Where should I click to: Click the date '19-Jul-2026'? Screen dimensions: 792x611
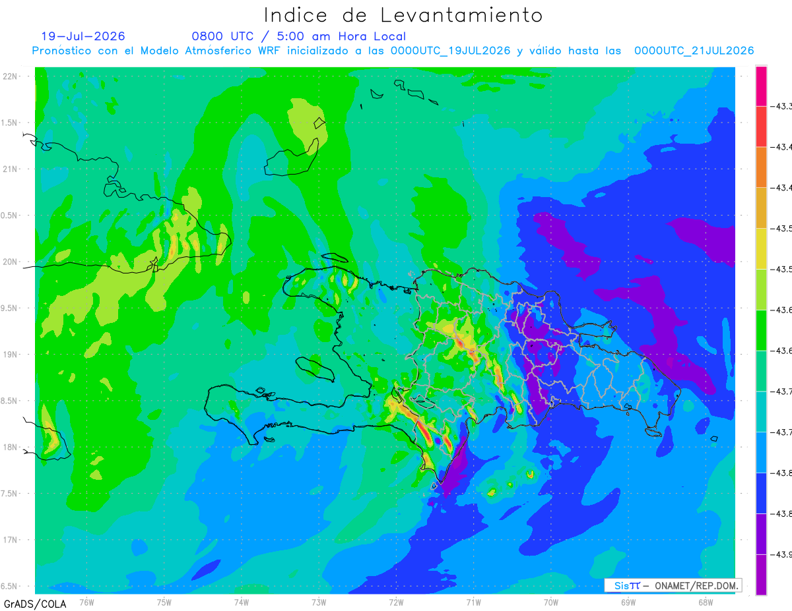(83, 36)
